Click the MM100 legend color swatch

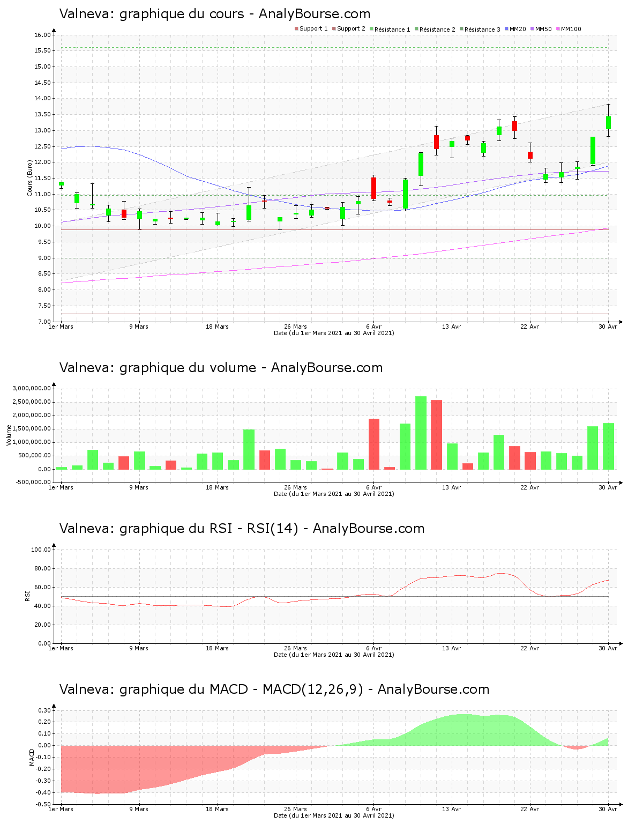pos(558,29)
